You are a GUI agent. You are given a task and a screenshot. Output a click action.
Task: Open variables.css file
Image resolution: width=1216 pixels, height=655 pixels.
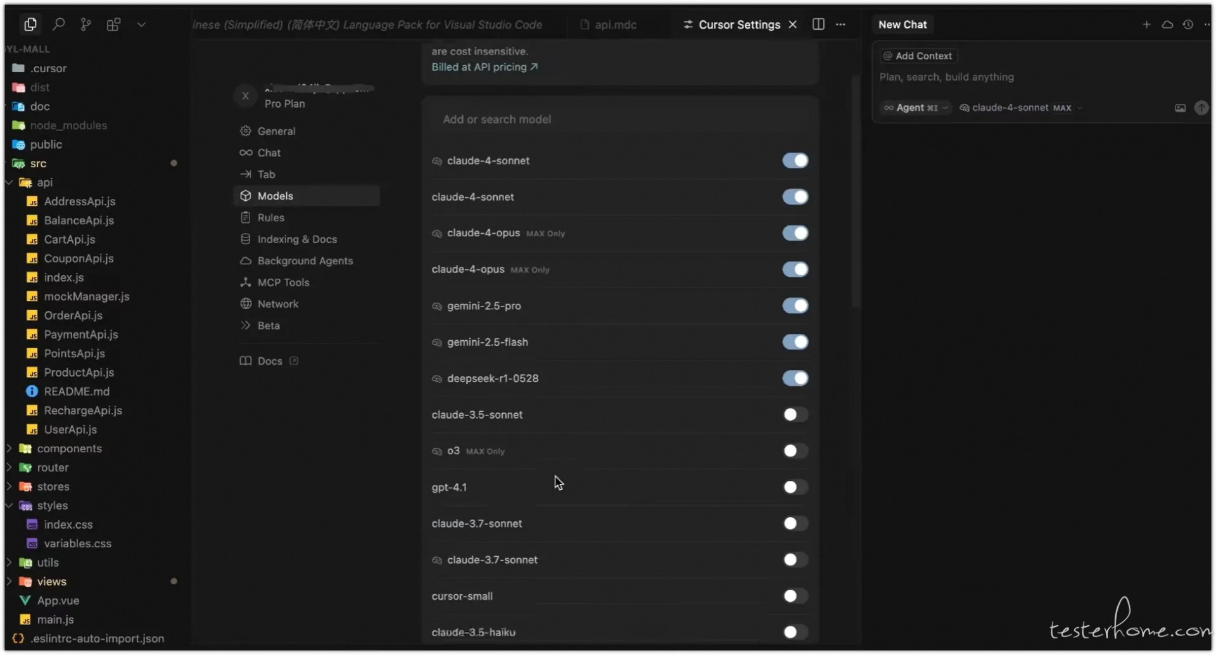pos(77,544)
